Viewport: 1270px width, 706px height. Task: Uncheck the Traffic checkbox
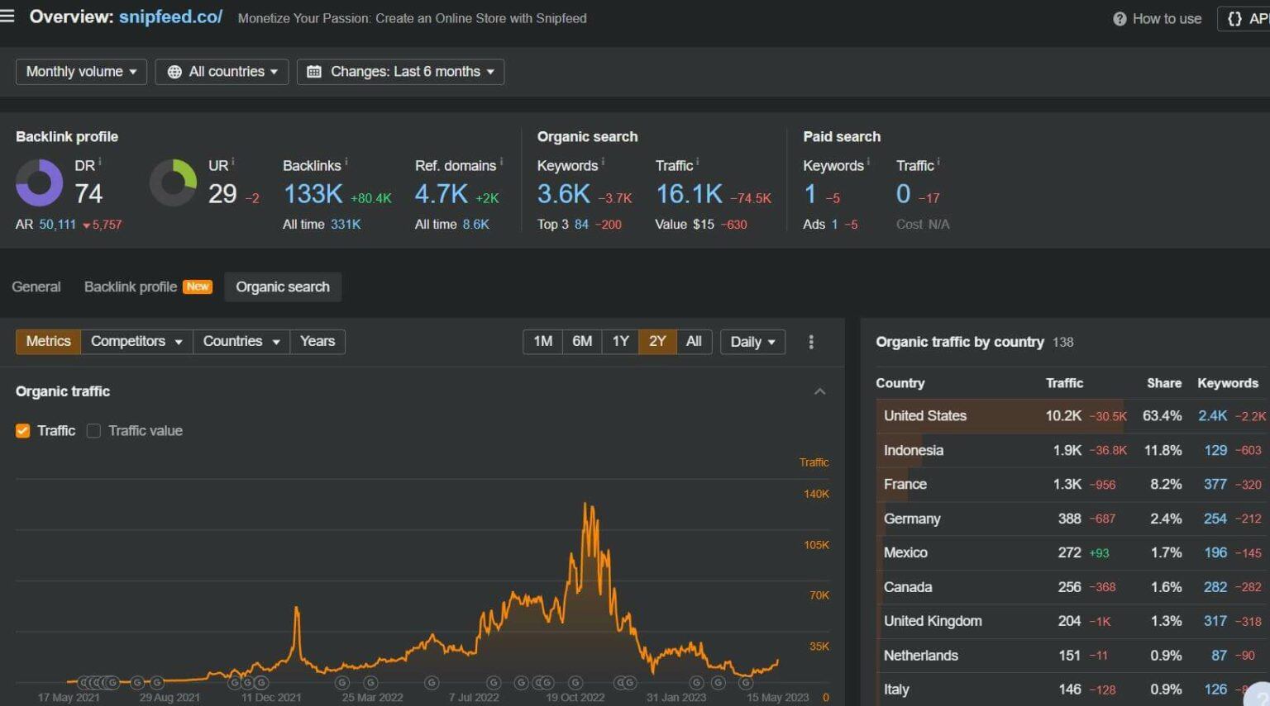(22, 430)
